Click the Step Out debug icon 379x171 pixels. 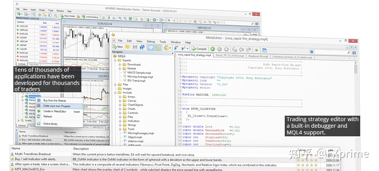[x=248, y=49]
